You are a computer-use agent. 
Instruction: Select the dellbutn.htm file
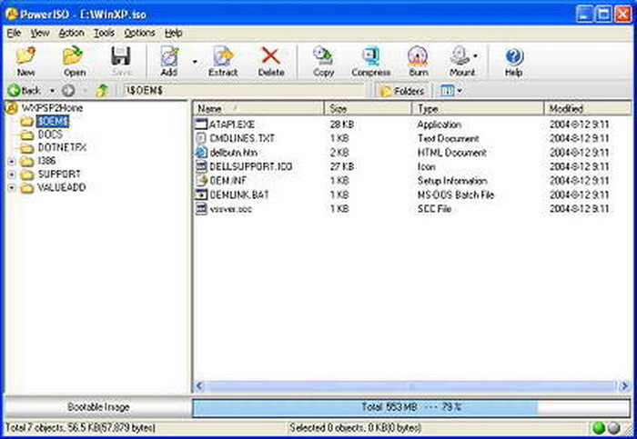click(x=234, y=153)
